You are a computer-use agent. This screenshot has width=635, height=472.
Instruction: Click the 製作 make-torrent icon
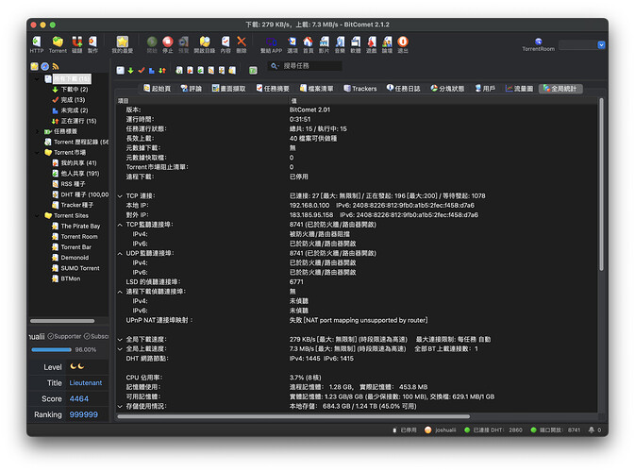92,44
